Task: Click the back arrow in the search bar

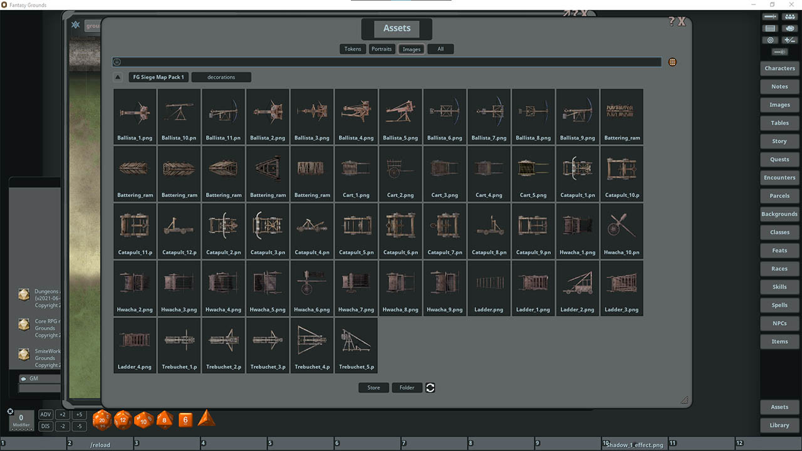Action: [x=116, y=61]
